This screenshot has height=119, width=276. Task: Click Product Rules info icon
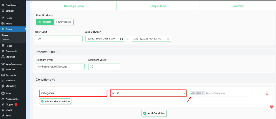[x=58, y=52]
